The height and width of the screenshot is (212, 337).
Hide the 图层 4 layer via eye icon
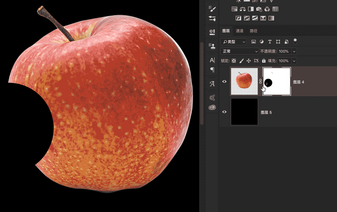tap(224, 82)
